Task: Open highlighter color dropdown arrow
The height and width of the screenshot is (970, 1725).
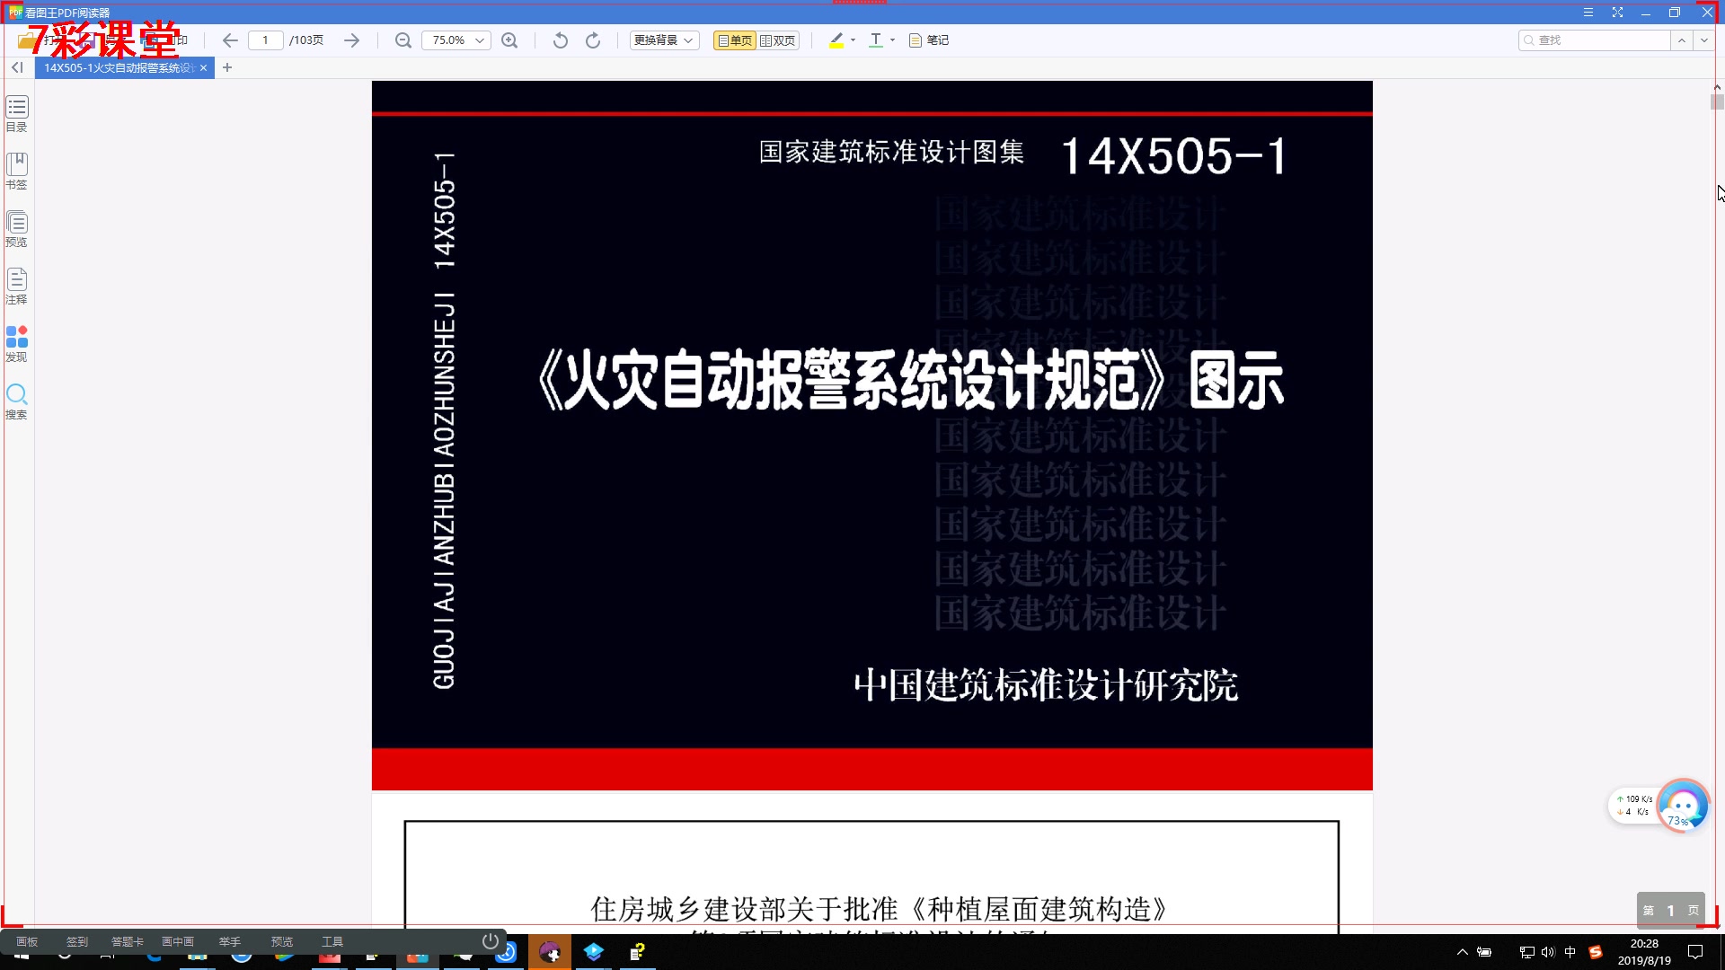Action: 853,40
